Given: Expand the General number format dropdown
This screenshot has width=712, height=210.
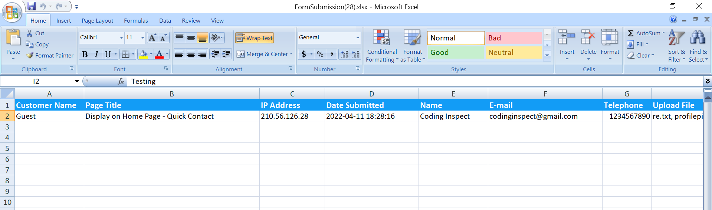Looking at the screenshot, I should 358,37.
